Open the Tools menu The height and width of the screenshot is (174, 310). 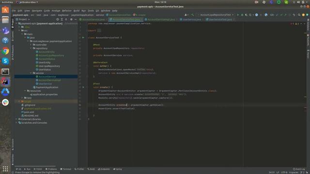pyautogui.click(x=91, y=11)
